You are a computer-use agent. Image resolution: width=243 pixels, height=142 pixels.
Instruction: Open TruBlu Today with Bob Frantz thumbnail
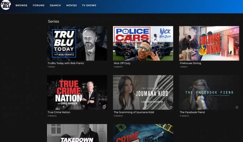pos(77,43)
